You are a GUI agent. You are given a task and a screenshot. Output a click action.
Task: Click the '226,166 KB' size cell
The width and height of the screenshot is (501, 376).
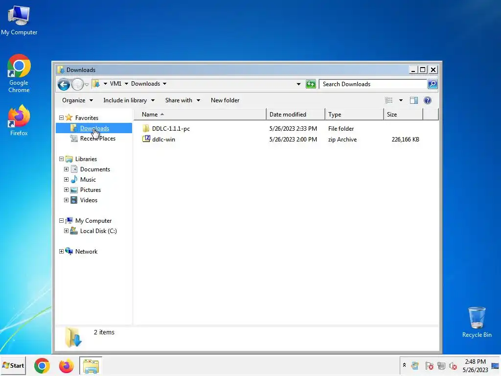click(x=405, y=140)
